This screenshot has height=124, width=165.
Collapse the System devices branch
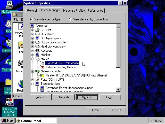coord(33,84)
